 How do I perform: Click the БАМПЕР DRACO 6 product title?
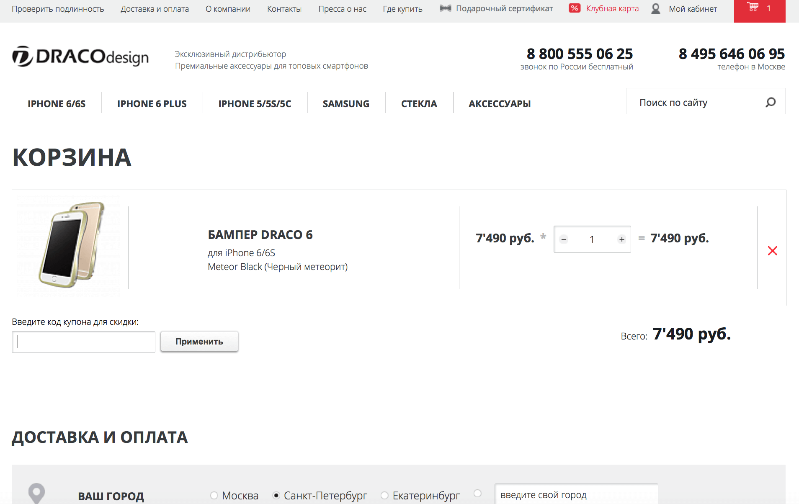pyautogui.click(x=260, y=235)
